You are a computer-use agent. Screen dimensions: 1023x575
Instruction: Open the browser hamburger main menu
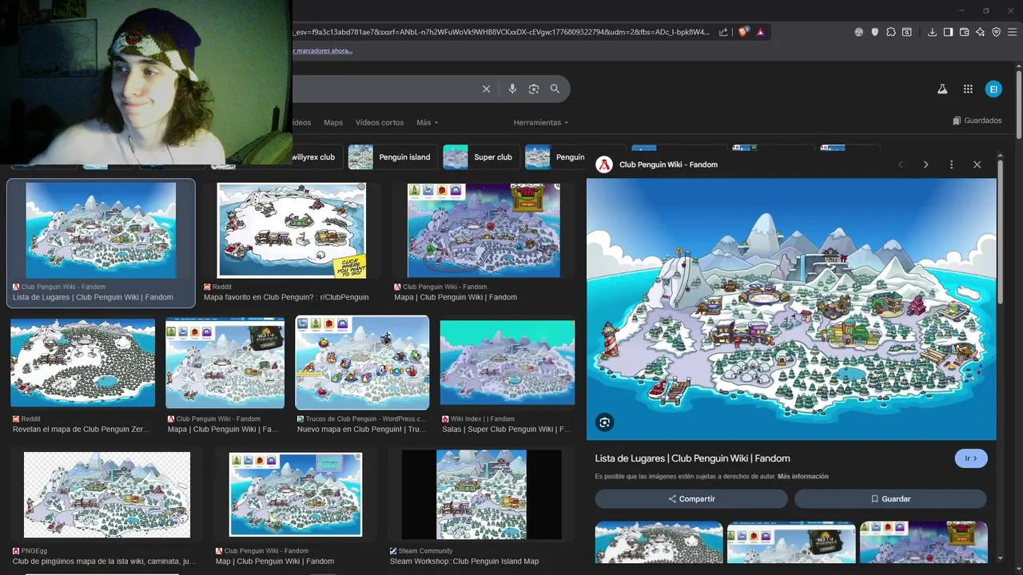tap(1012, 32)
